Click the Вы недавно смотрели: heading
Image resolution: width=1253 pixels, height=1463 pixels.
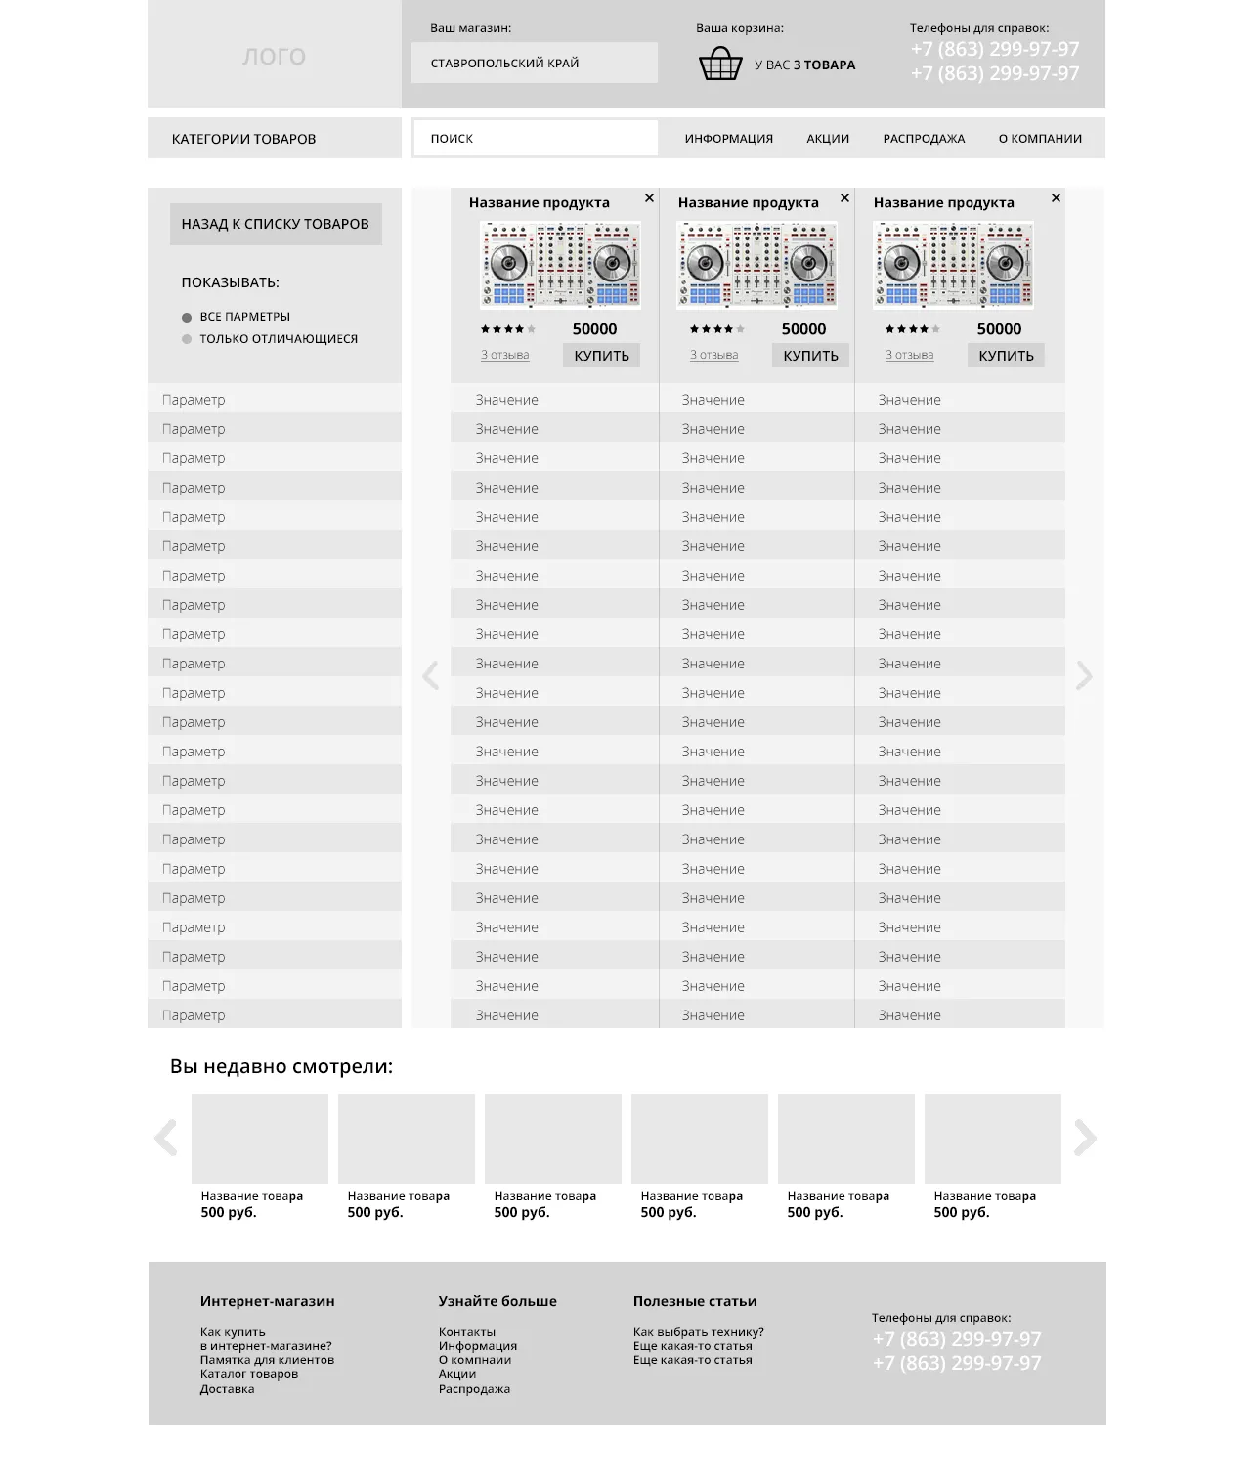(281, 1066)
